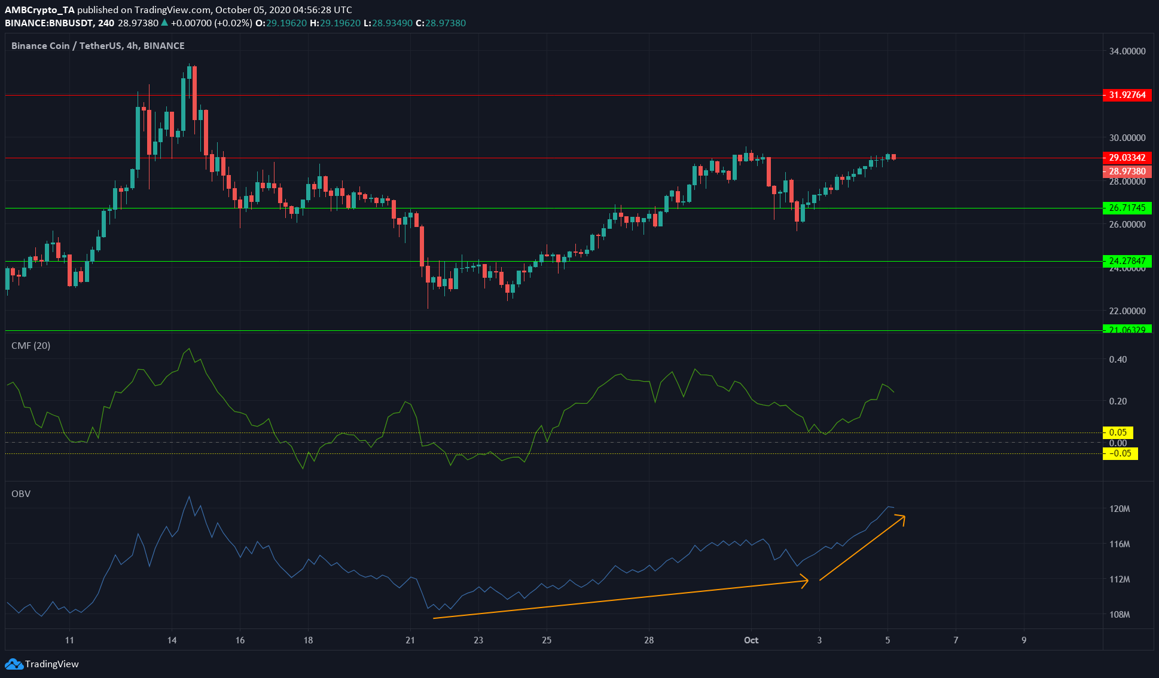Click the 112M OBV axis value

click(1120, 579)
